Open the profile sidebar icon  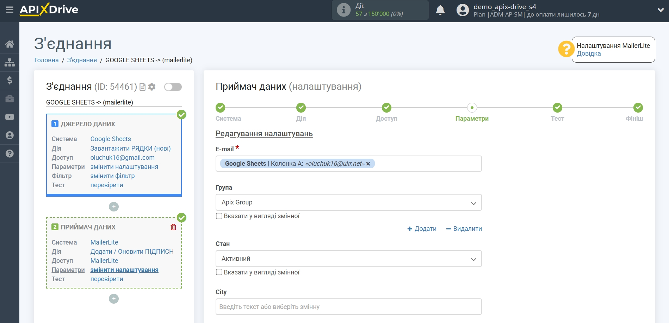[x=10, y=135]
